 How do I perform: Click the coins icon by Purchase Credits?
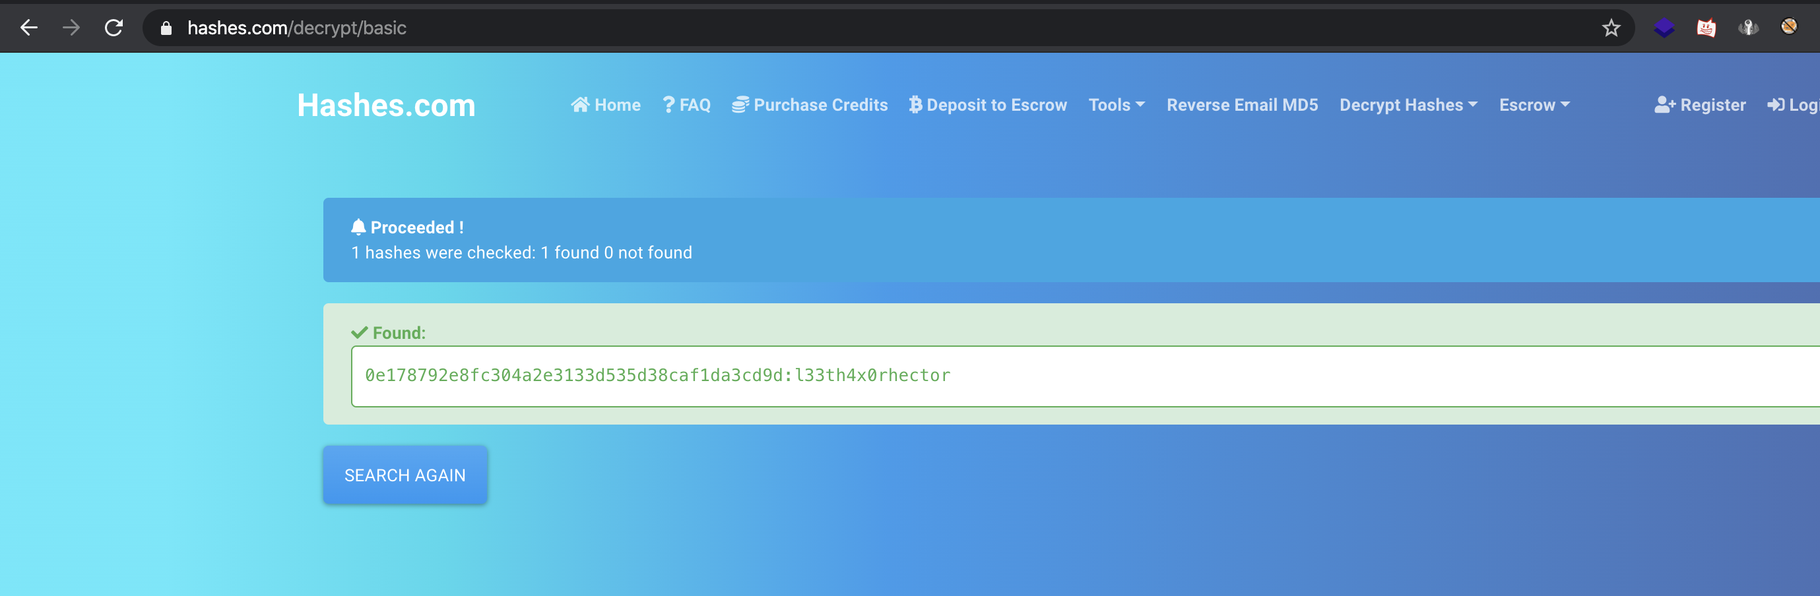pyautogui.click(x=740, y=105)
